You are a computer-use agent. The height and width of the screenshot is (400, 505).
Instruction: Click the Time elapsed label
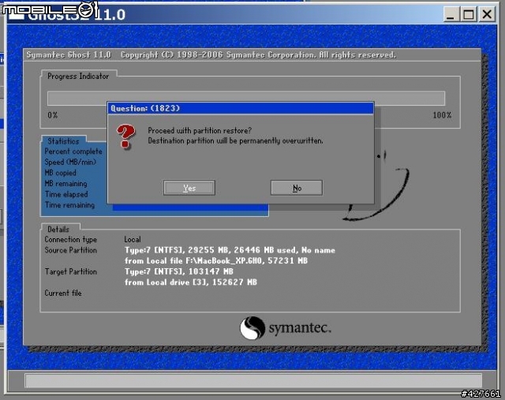pos(66,194)
